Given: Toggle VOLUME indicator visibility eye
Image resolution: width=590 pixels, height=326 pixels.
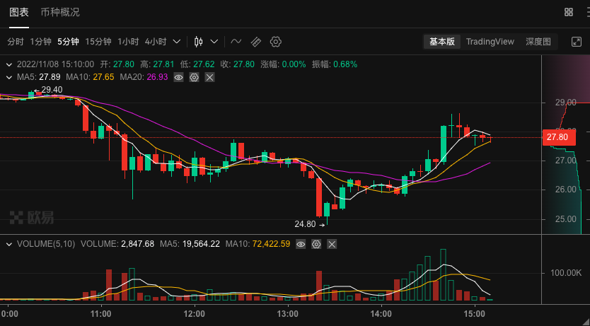Looking at the screenshot, I should tap(301, 245).
